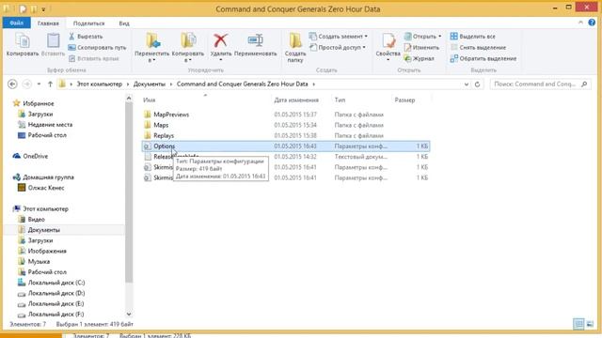The image size is (602, 338).
Task: Open the Журнал history command
Action: click(x=420, y=58)
